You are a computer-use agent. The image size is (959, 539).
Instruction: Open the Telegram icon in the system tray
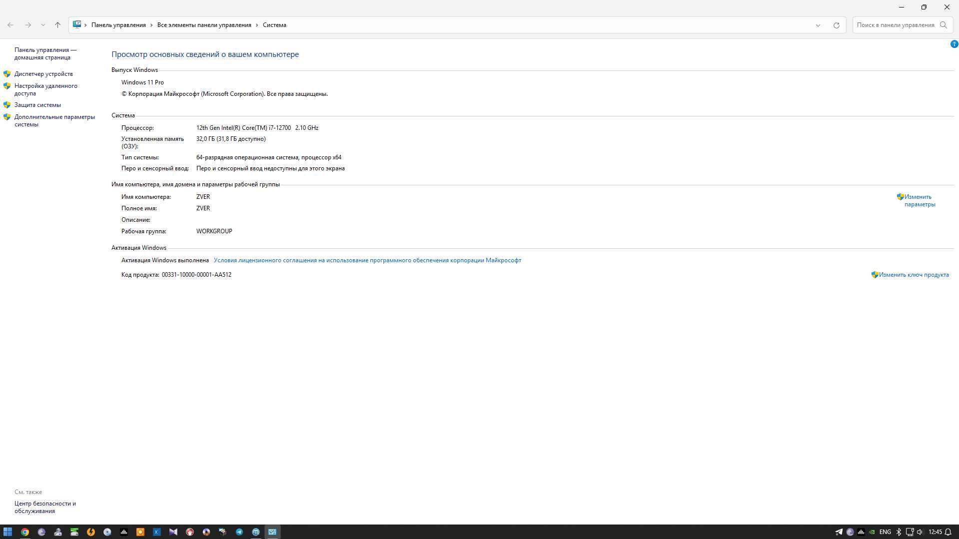coord(839,532)
